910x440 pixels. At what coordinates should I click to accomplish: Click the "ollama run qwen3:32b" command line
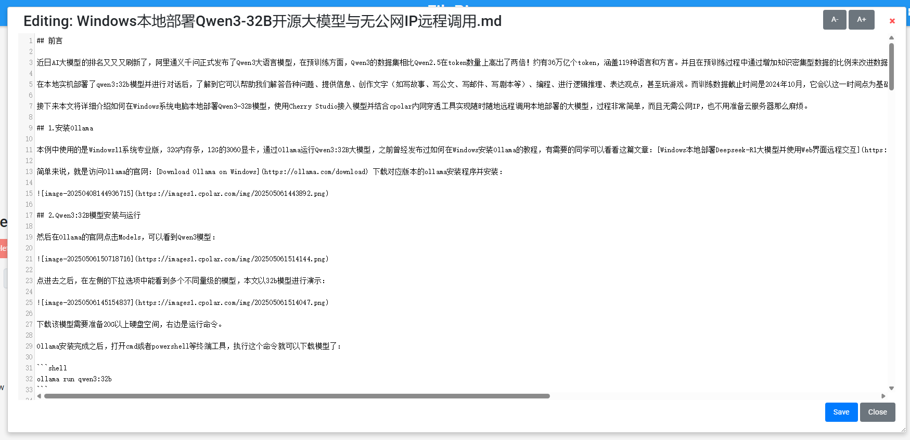[74, 379]
